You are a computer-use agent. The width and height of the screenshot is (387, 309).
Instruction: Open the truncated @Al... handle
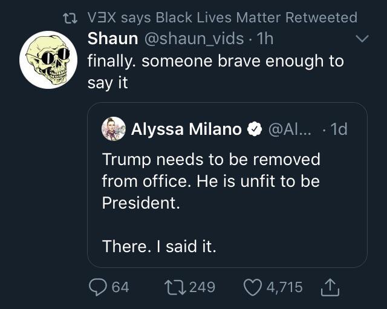coord(290,129)
